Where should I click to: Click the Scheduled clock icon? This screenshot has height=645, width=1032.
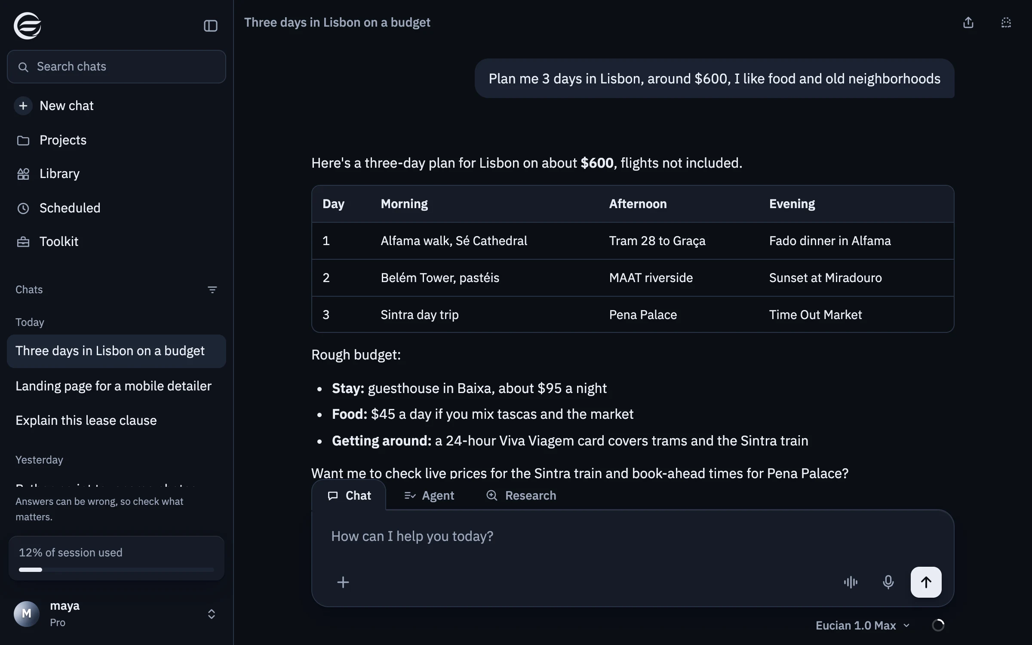(x=23, y=209)
